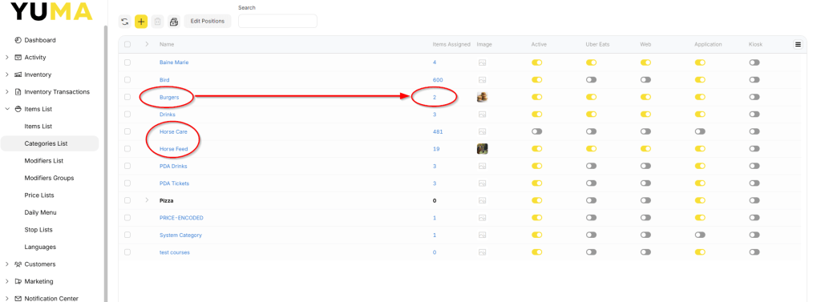Select the header select-all checkbox
The image size is (821, 302).
[127, 45]
